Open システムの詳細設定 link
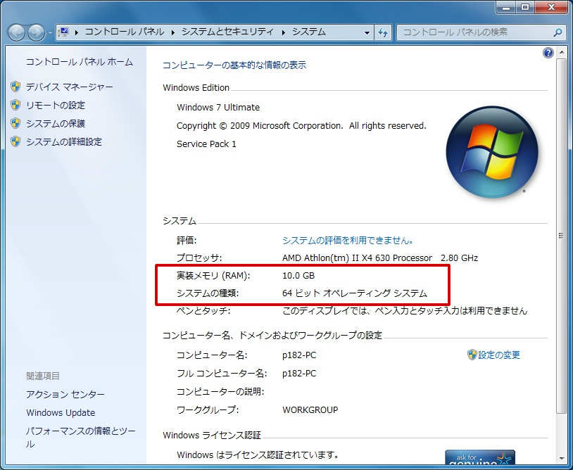 (x=64, y=141)
